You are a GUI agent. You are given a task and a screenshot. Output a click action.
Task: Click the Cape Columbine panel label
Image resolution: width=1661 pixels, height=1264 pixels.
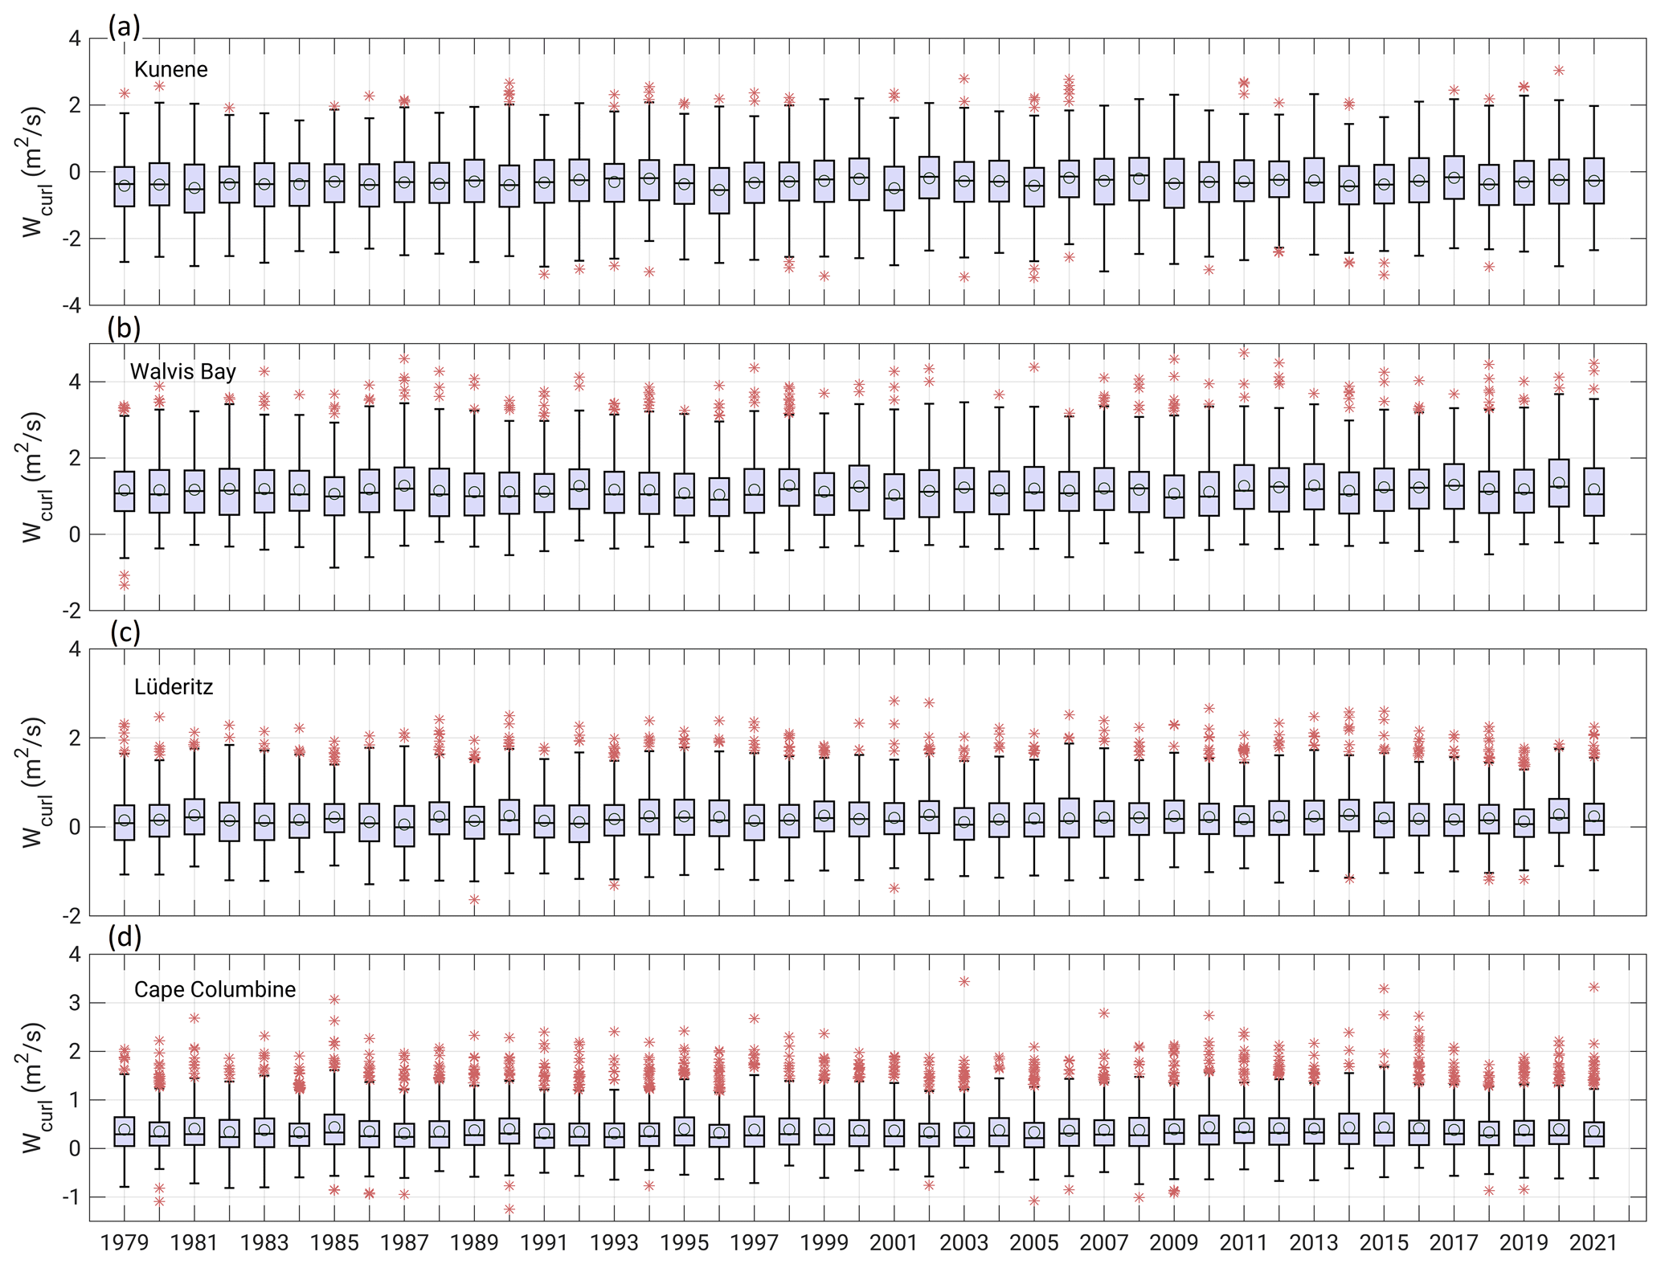(215, 989)
